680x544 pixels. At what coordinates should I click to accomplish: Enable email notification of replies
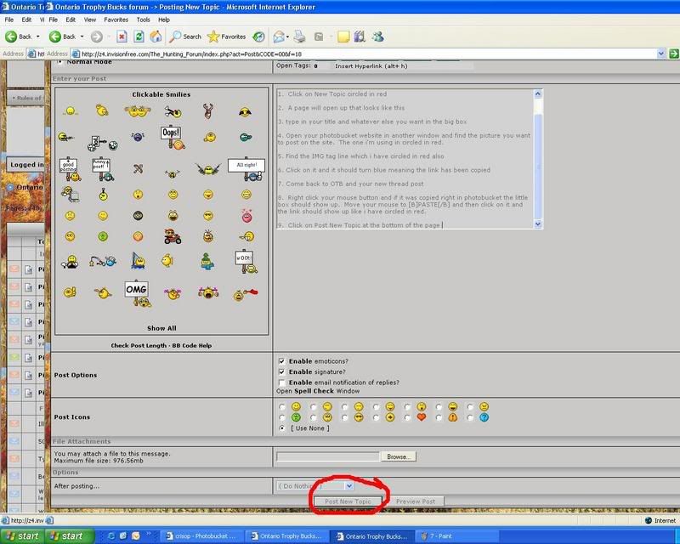(282, 383)
